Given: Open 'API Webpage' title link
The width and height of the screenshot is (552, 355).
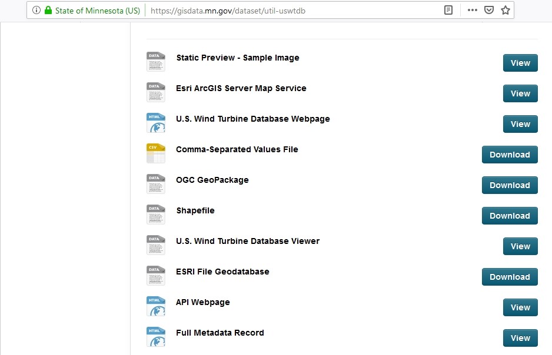Looking at the screenshot, I should pyautogui.click(x=203, y=302).
